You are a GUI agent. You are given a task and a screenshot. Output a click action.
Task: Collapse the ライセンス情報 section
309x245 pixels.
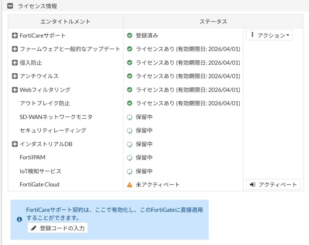click(11, 5)
